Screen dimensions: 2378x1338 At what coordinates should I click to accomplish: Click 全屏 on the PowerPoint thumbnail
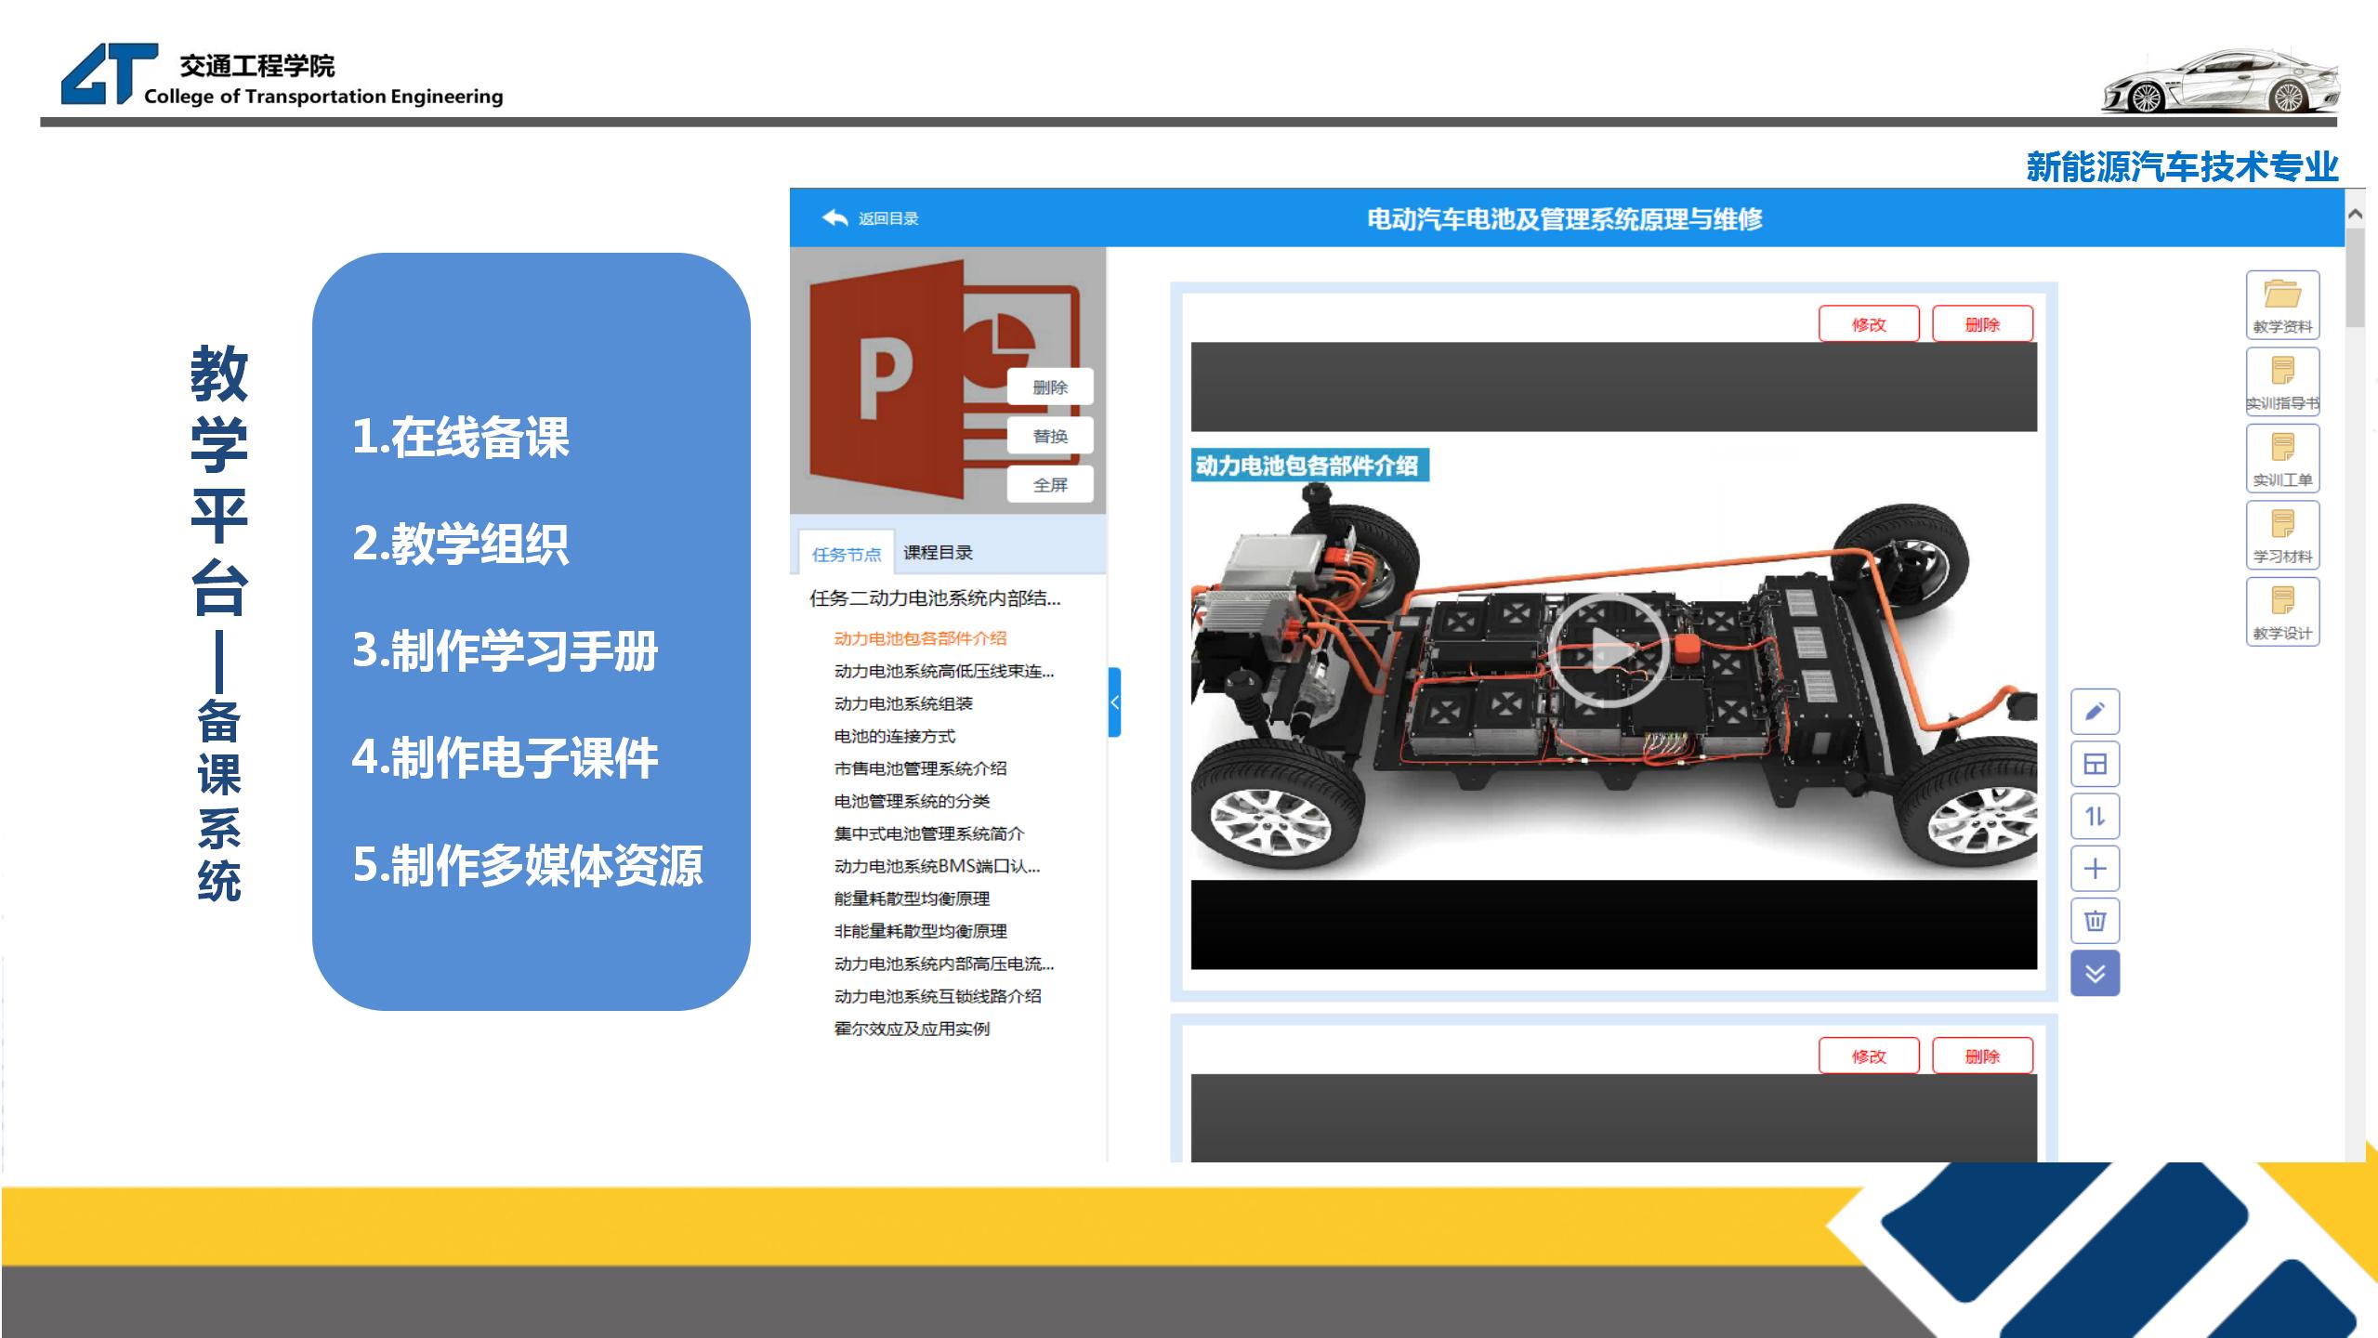[x=1050, y=485]
